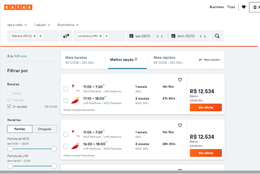
Task: Open the Econômica cabin class dropdown
Action: (x=68, y=25)
